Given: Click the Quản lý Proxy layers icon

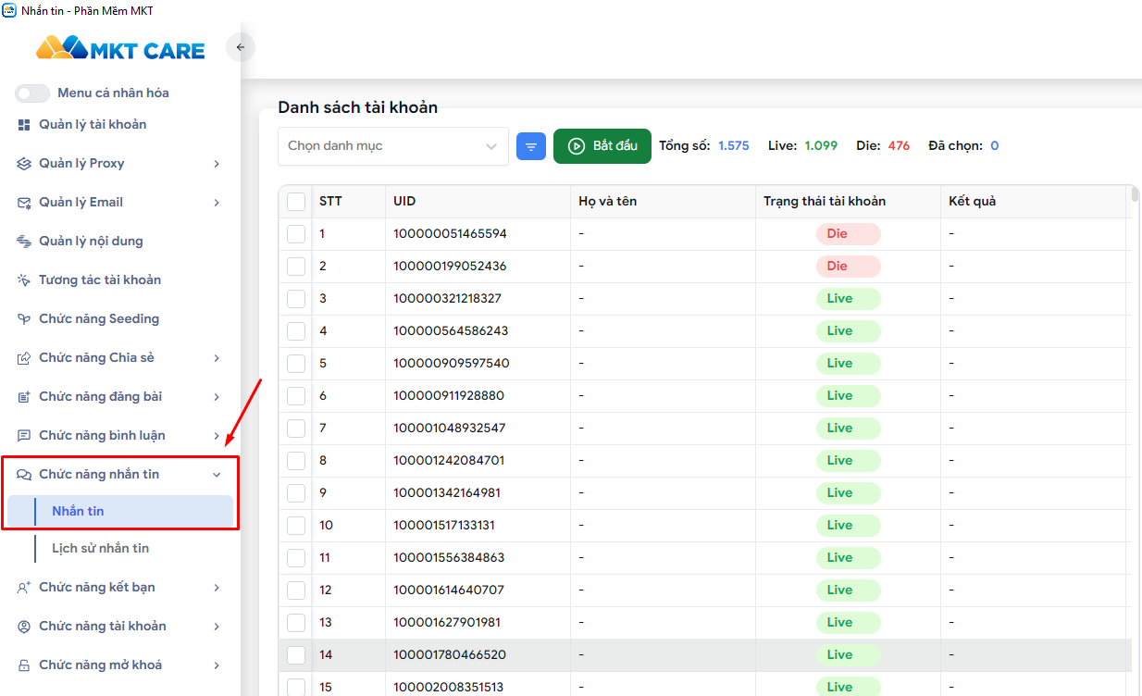Looking at the screenshot, I should 24,164.
